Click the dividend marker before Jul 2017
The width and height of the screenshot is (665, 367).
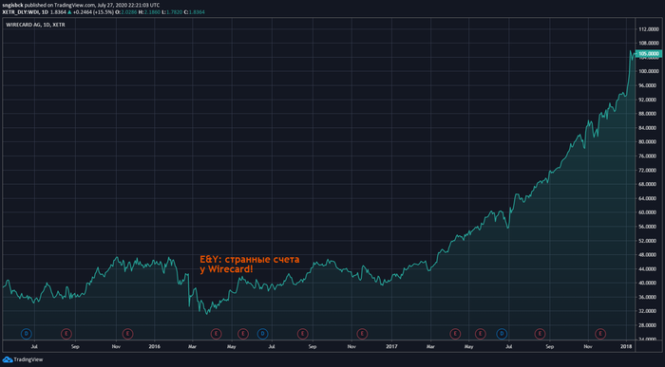coord(502,334)
